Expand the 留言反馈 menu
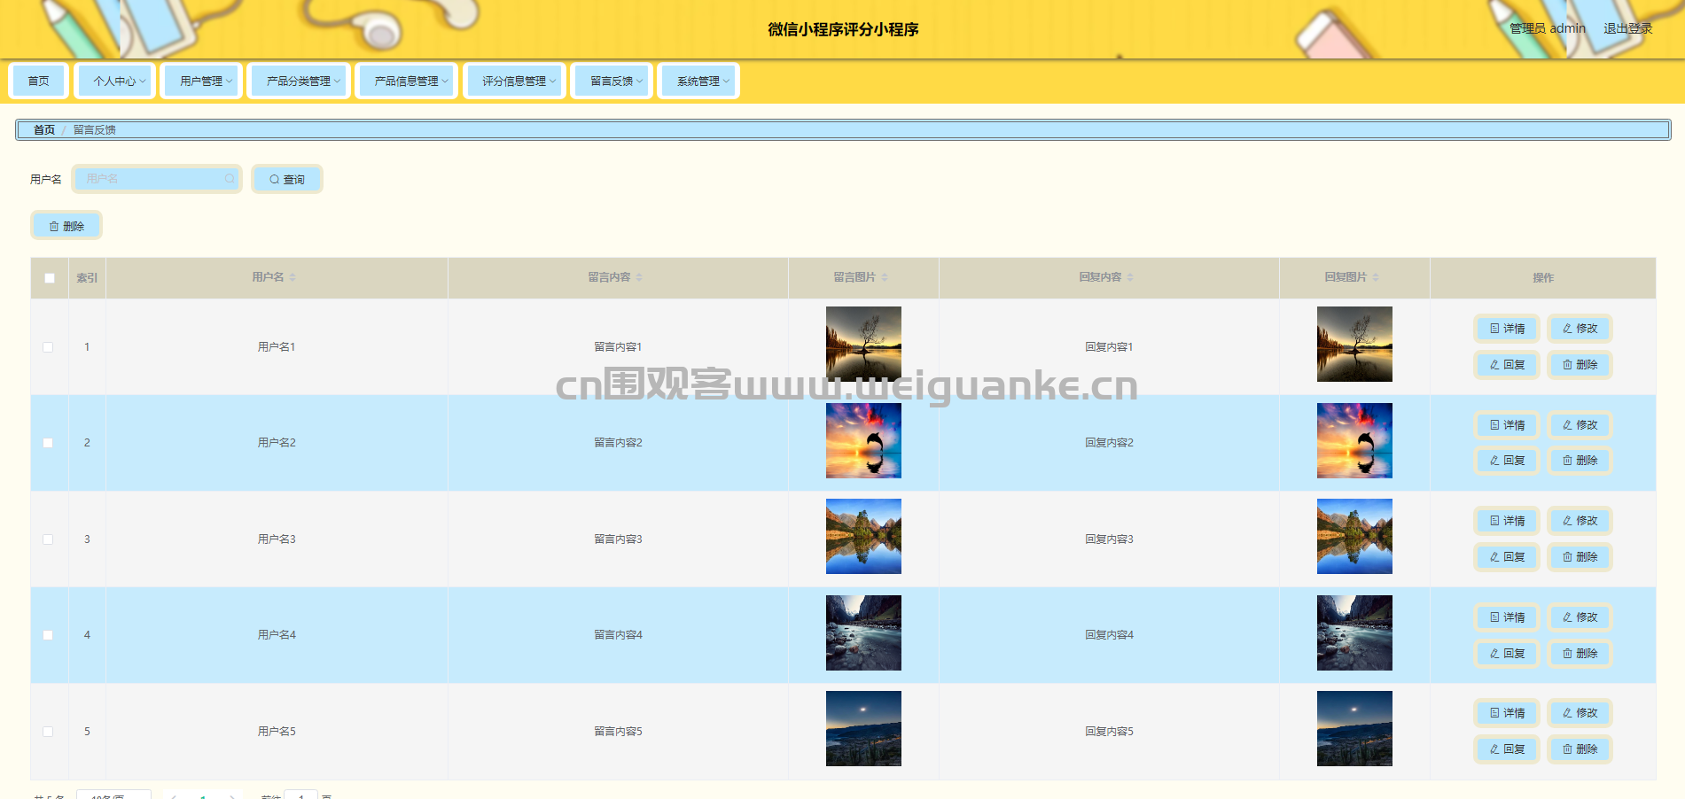This screenshot has height=799, width=1685. pos(612,81)
